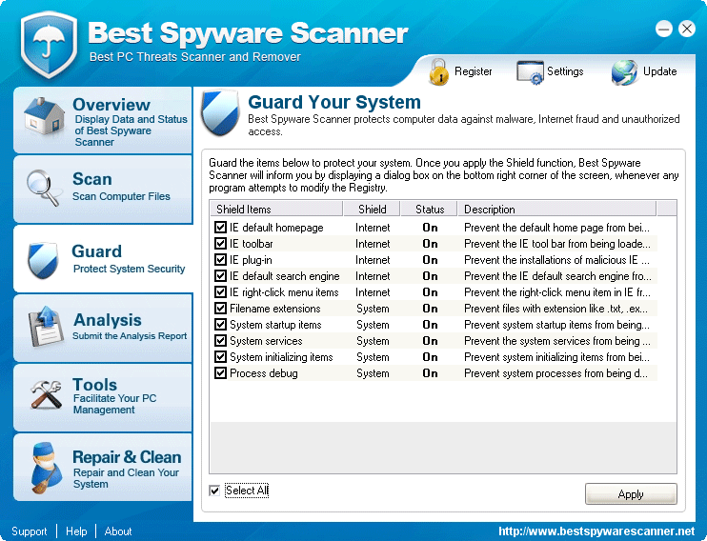Click the globe Update icon
707x541 pixels.
[624, 72]
